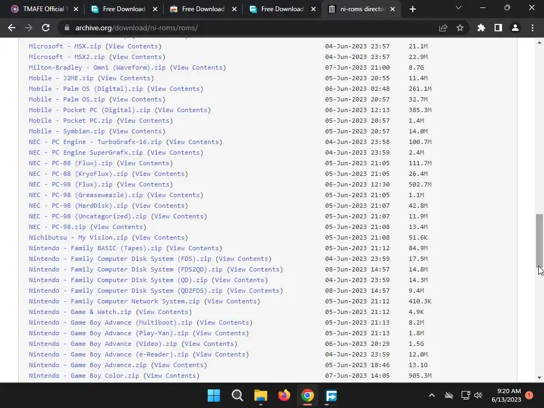The height and width of the screenshot is (408, 544).
Task: Click the scrollbar up arrow
Action: (539, 43)
